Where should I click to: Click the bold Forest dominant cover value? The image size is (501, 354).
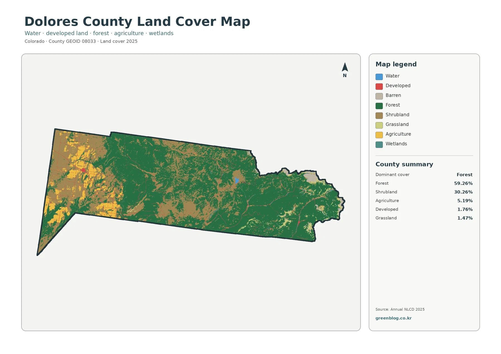click(465, 175)
